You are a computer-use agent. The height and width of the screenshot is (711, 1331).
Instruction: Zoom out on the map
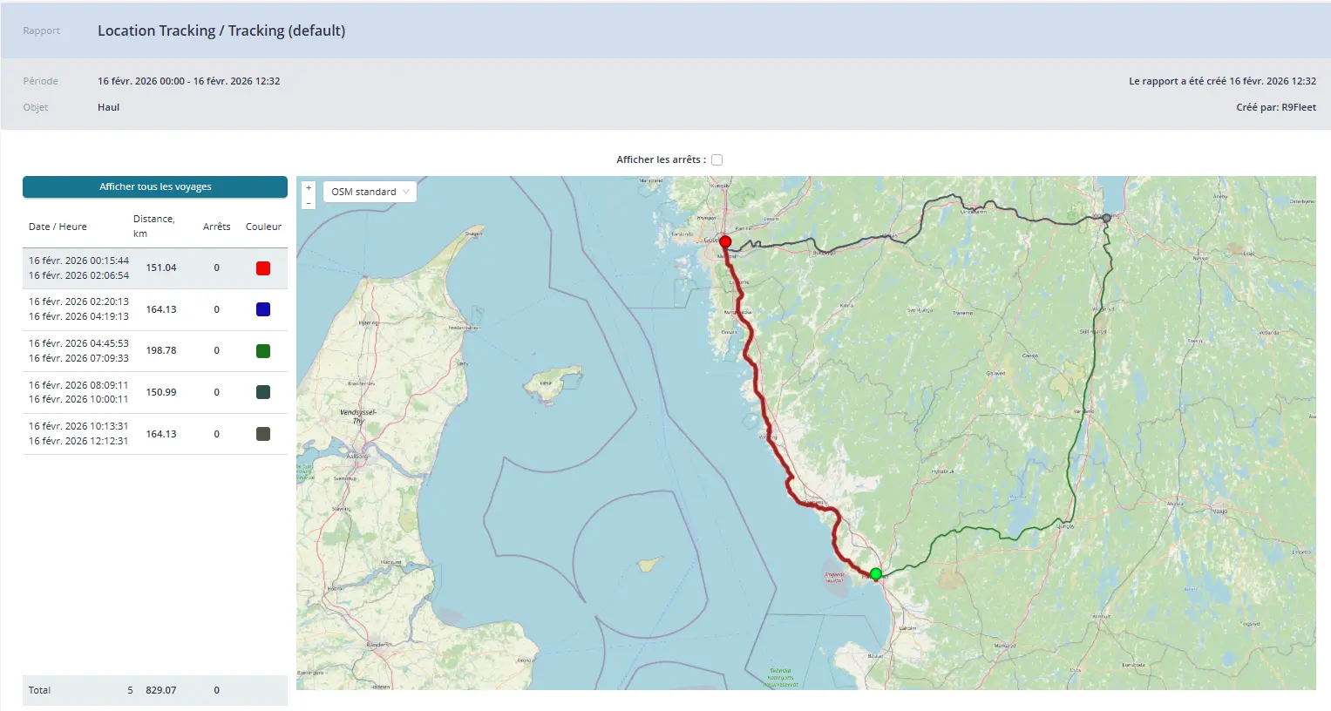tap(309, 202)
